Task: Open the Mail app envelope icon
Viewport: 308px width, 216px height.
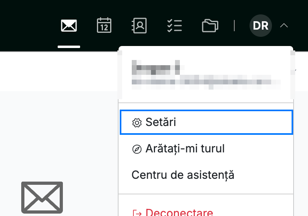Action: (x=69, y=26)
